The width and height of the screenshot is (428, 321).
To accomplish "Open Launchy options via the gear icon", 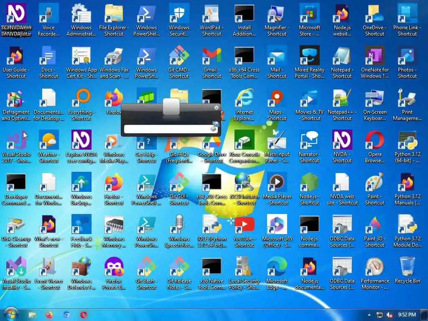I will pos(217,107).
